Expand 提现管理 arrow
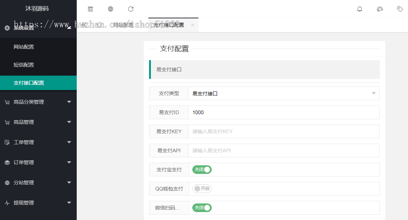The image size is (408, 220). (x=69, y=203)
